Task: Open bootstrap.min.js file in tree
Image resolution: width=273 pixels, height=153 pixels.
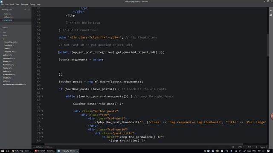Action: click(x=11, y=42)
